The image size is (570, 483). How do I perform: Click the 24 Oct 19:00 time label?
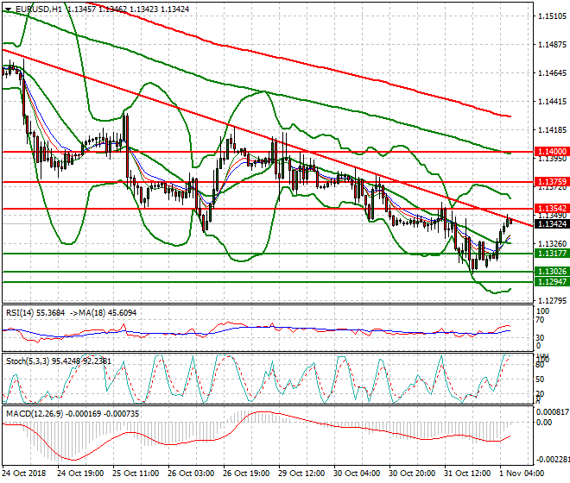[x=80, y=474]
